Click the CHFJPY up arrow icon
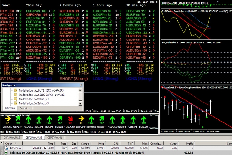Screen dimensions: 232x155 133,119
